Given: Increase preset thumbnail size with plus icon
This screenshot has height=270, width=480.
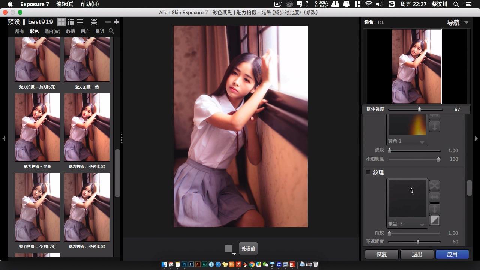Looking at the screenshot, I should (116, 22).
